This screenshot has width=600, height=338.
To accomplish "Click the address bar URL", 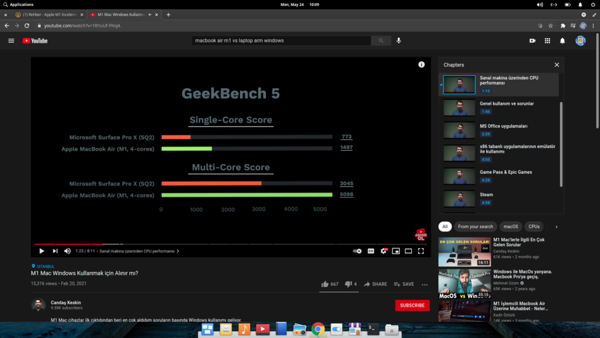I will pos(82,25).
